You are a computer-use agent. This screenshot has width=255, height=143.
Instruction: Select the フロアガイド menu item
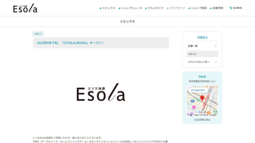tap(176, 8)
